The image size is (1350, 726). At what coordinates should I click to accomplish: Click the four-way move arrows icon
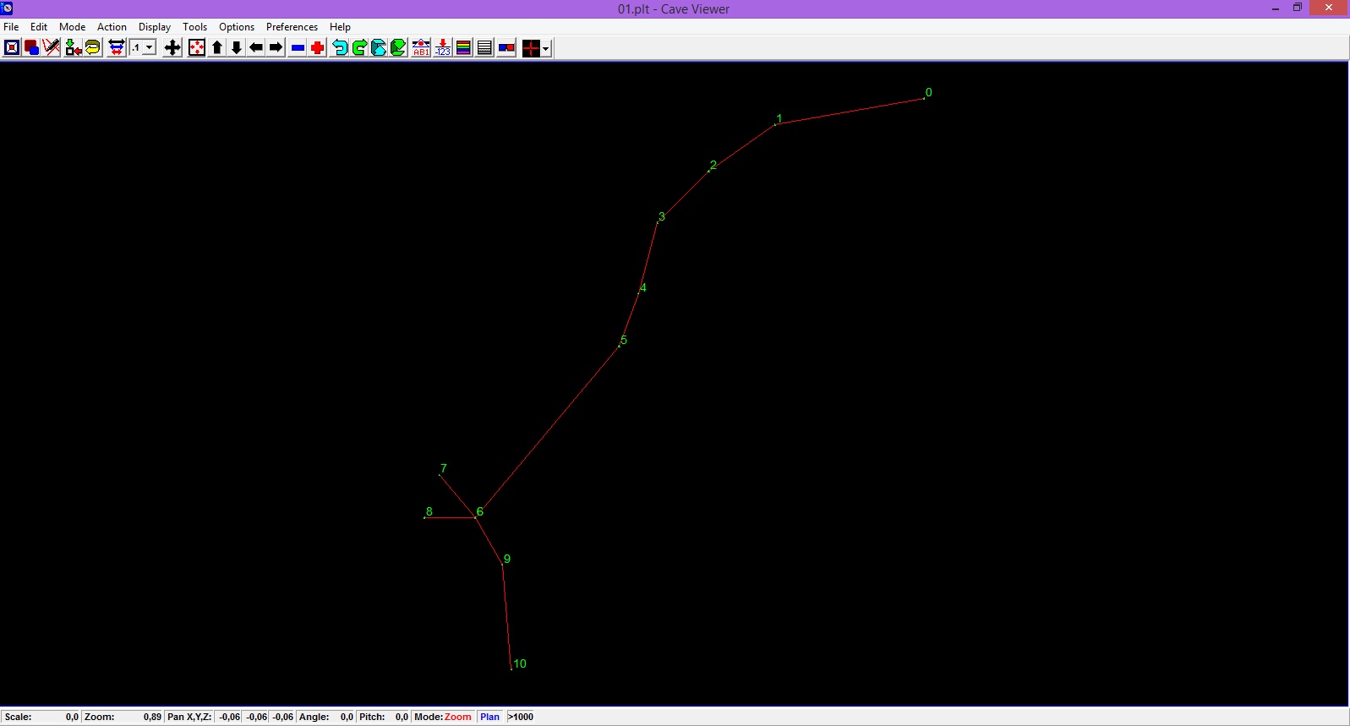coord(172,48)
